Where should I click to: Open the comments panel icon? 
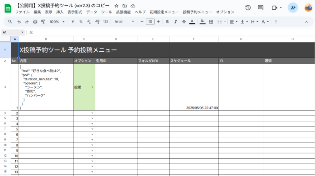click(x=260, y=8)
